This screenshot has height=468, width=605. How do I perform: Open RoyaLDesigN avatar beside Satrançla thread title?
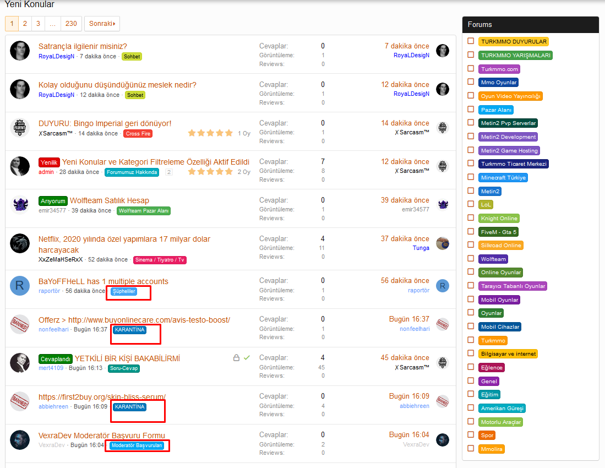pos(20,51)
